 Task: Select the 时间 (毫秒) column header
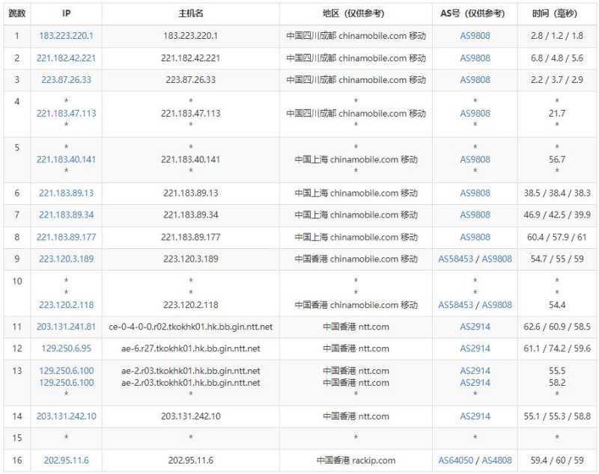(557, 13)
